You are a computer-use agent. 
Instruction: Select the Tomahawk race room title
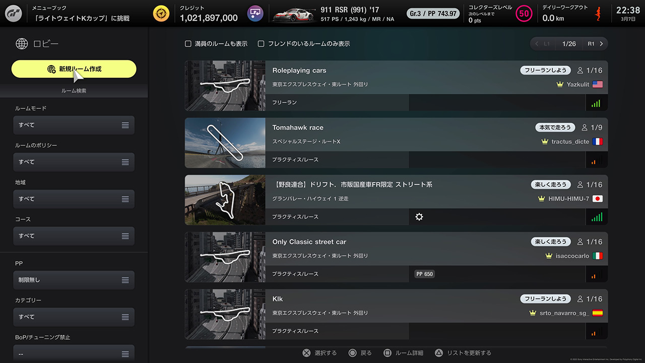298,128
